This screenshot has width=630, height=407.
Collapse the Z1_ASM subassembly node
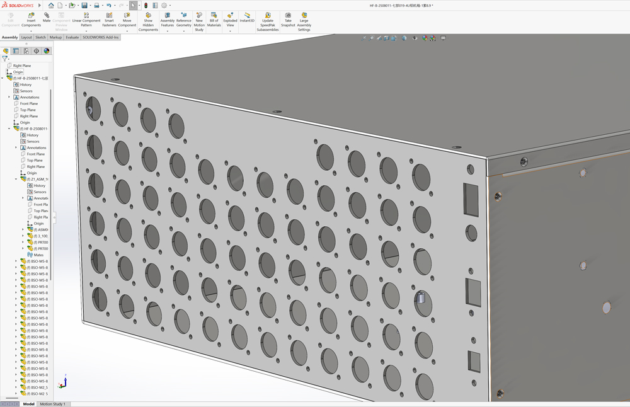coord(16,179)
